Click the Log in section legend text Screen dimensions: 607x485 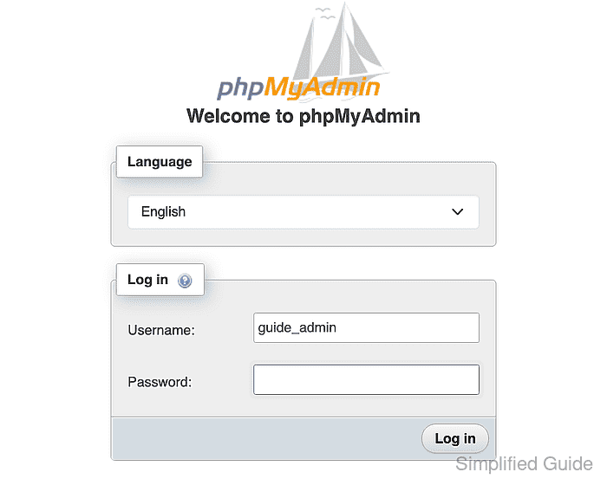tap(147, 280)
